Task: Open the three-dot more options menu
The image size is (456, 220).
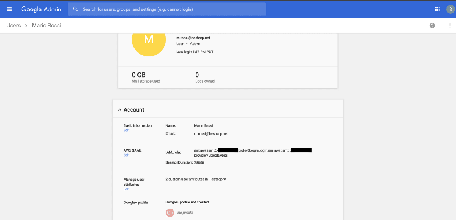Action: click(x=450, y=26)
